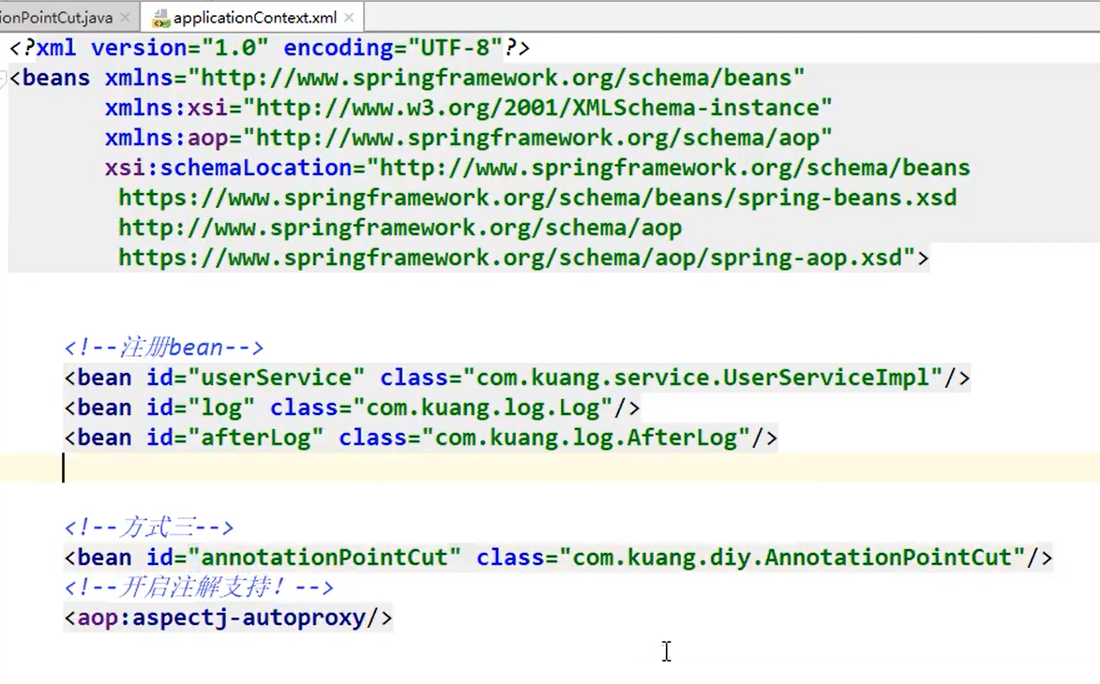This screenshot has height=684, width=1100.
Task: Click the xmlns:aop schema/aop namespace line
Action: point(468,138)
